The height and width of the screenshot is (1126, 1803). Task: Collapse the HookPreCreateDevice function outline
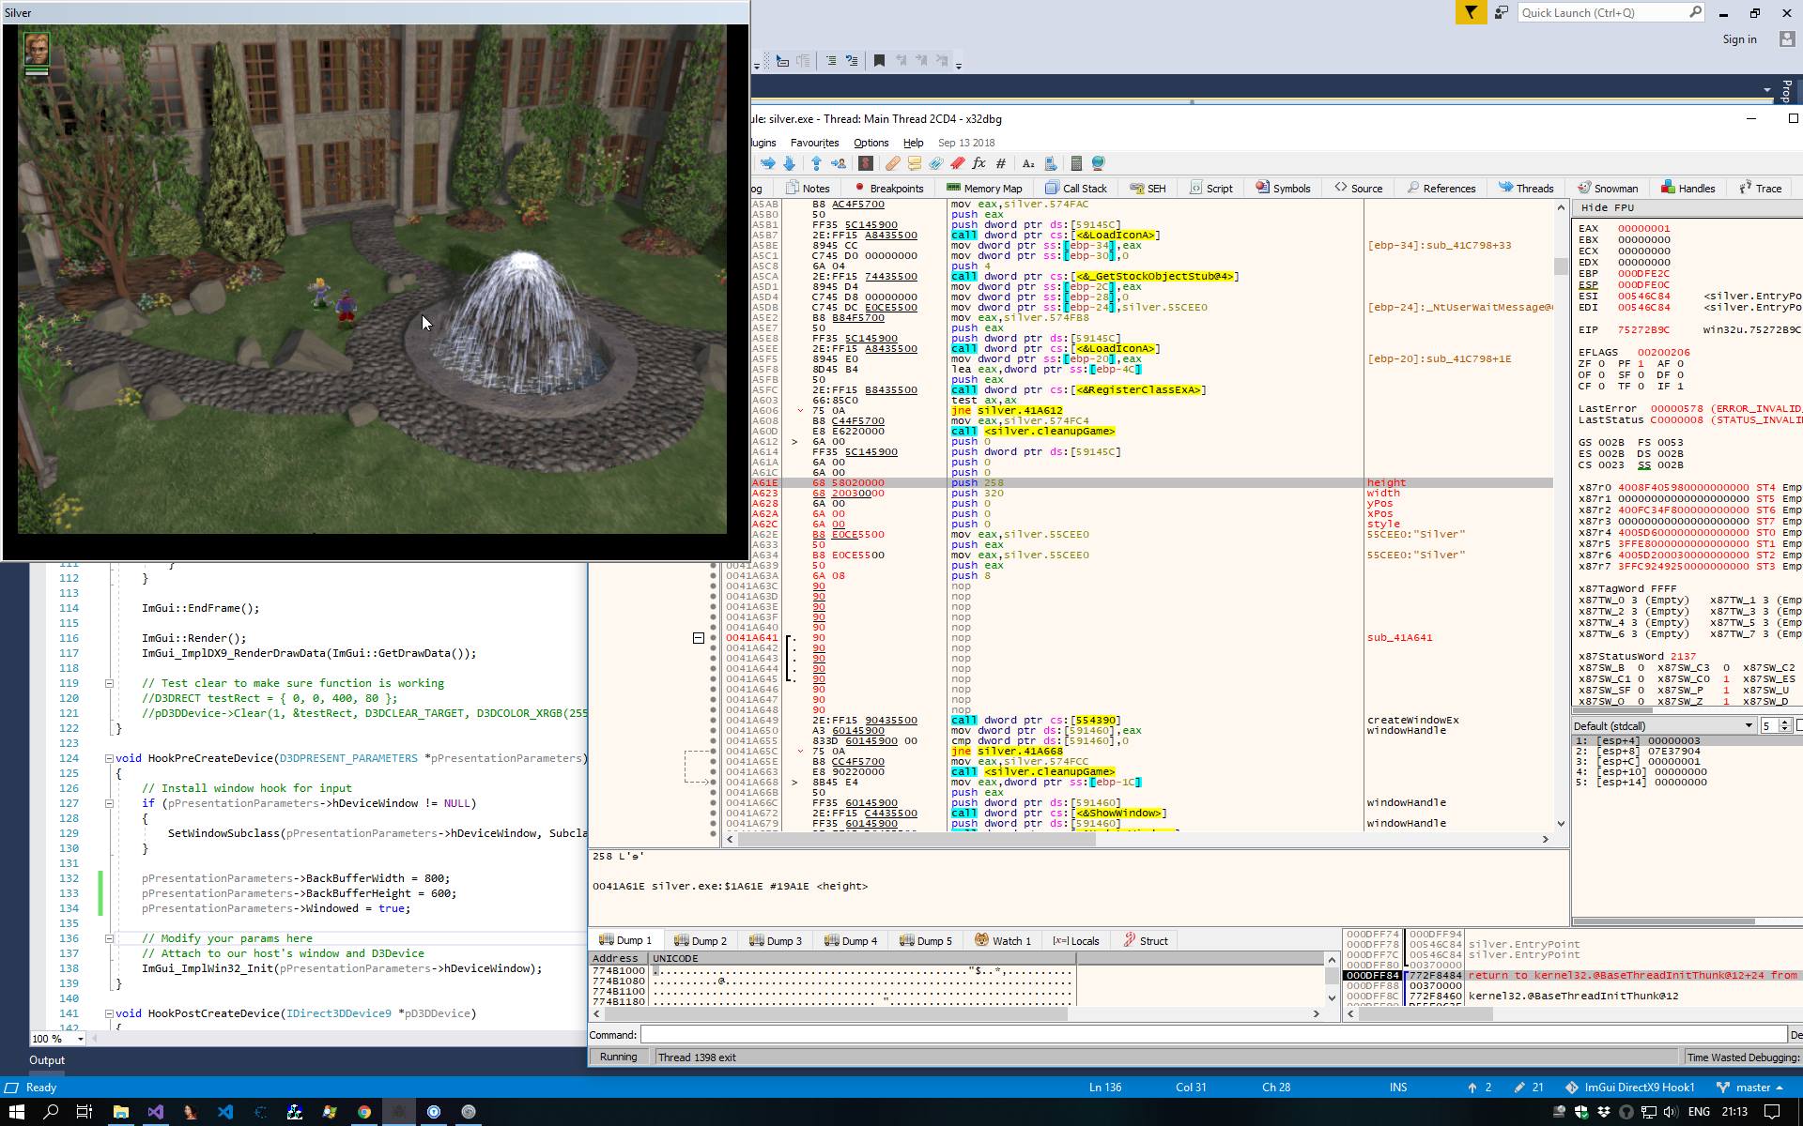(x=109, y=758)
